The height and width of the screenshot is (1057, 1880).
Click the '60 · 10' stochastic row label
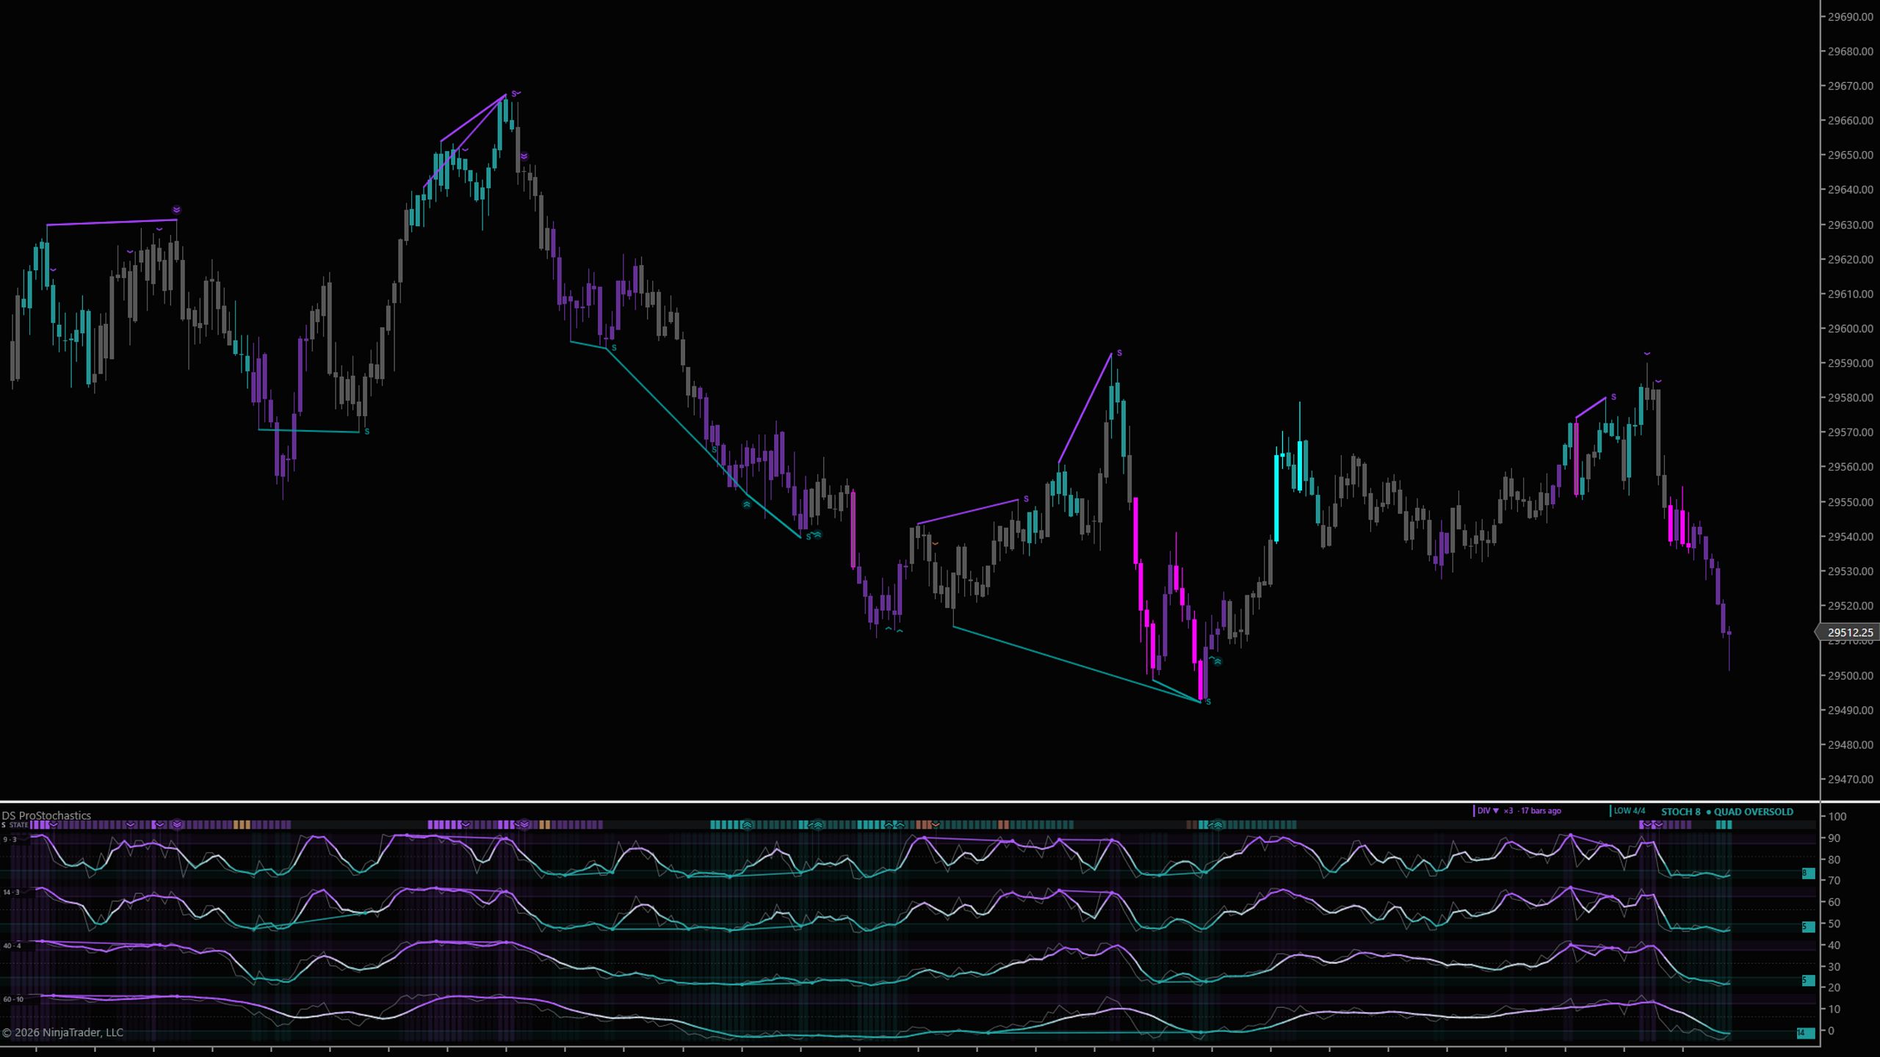[x=13, y=1000]
